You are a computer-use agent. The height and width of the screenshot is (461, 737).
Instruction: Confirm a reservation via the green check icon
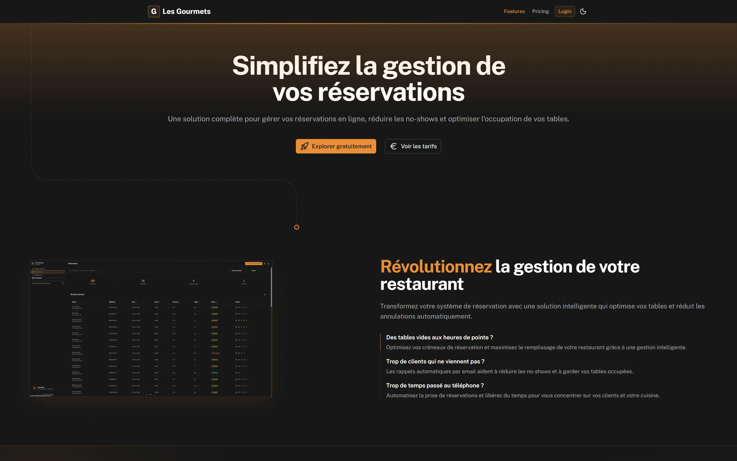coord(242,308)
